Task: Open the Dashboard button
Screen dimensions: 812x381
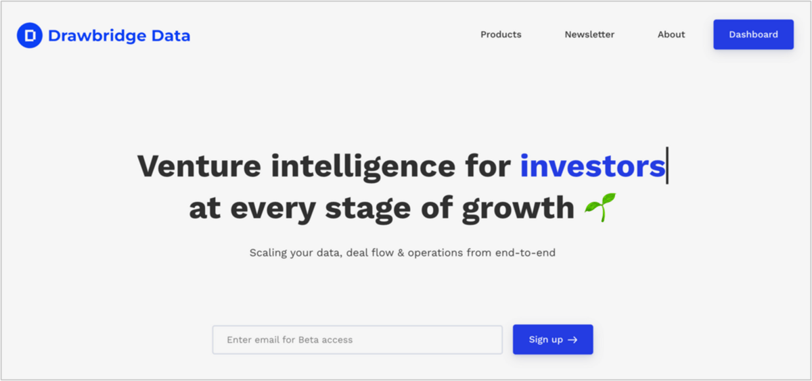Action: coord(753,34)
